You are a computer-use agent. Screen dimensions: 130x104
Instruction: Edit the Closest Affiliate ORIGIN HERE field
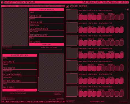pos(20,66)
